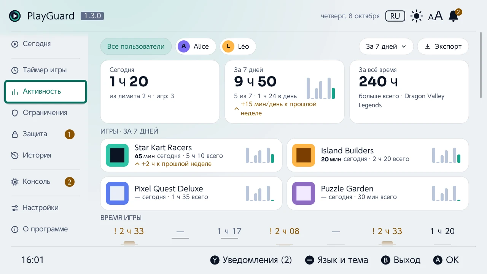Open Ограничения in the sidebar

tap(46, 113)
